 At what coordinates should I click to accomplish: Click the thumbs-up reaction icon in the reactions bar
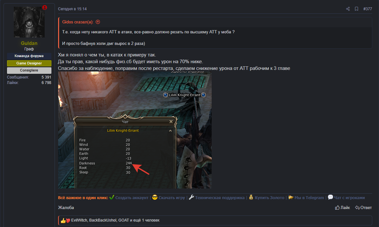click(63, 221)
